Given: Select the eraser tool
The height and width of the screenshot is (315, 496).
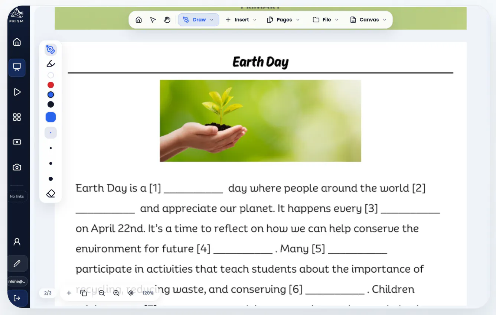Looking at the screenshot, I should coord(51,194).
